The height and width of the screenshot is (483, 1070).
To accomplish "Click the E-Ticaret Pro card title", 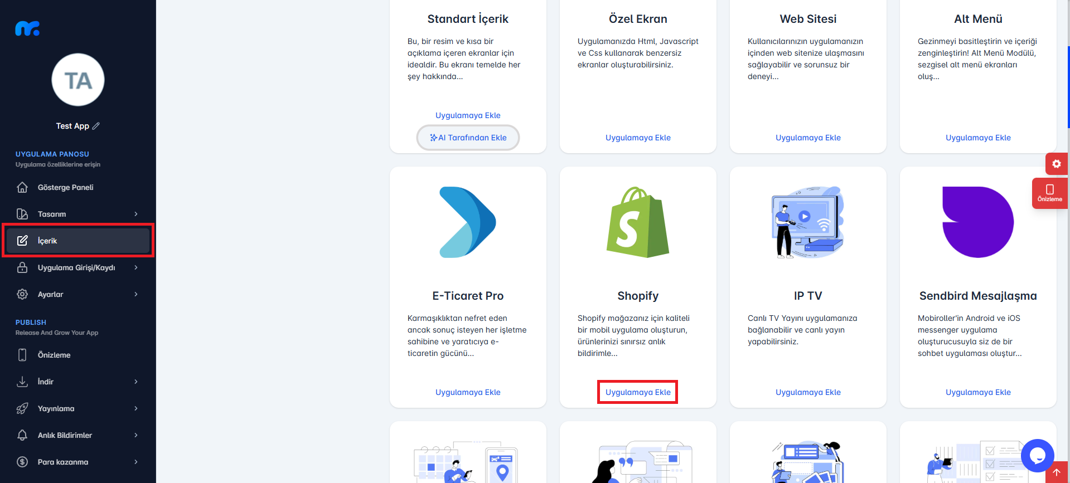I will pos(468,296).
